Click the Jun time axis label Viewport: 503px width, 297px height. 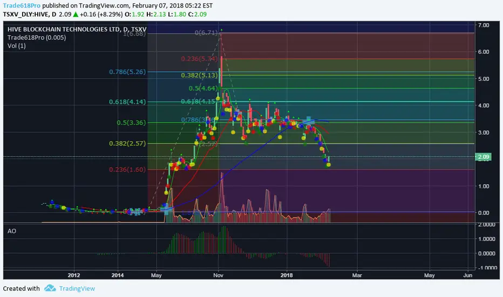pos(468,275)
